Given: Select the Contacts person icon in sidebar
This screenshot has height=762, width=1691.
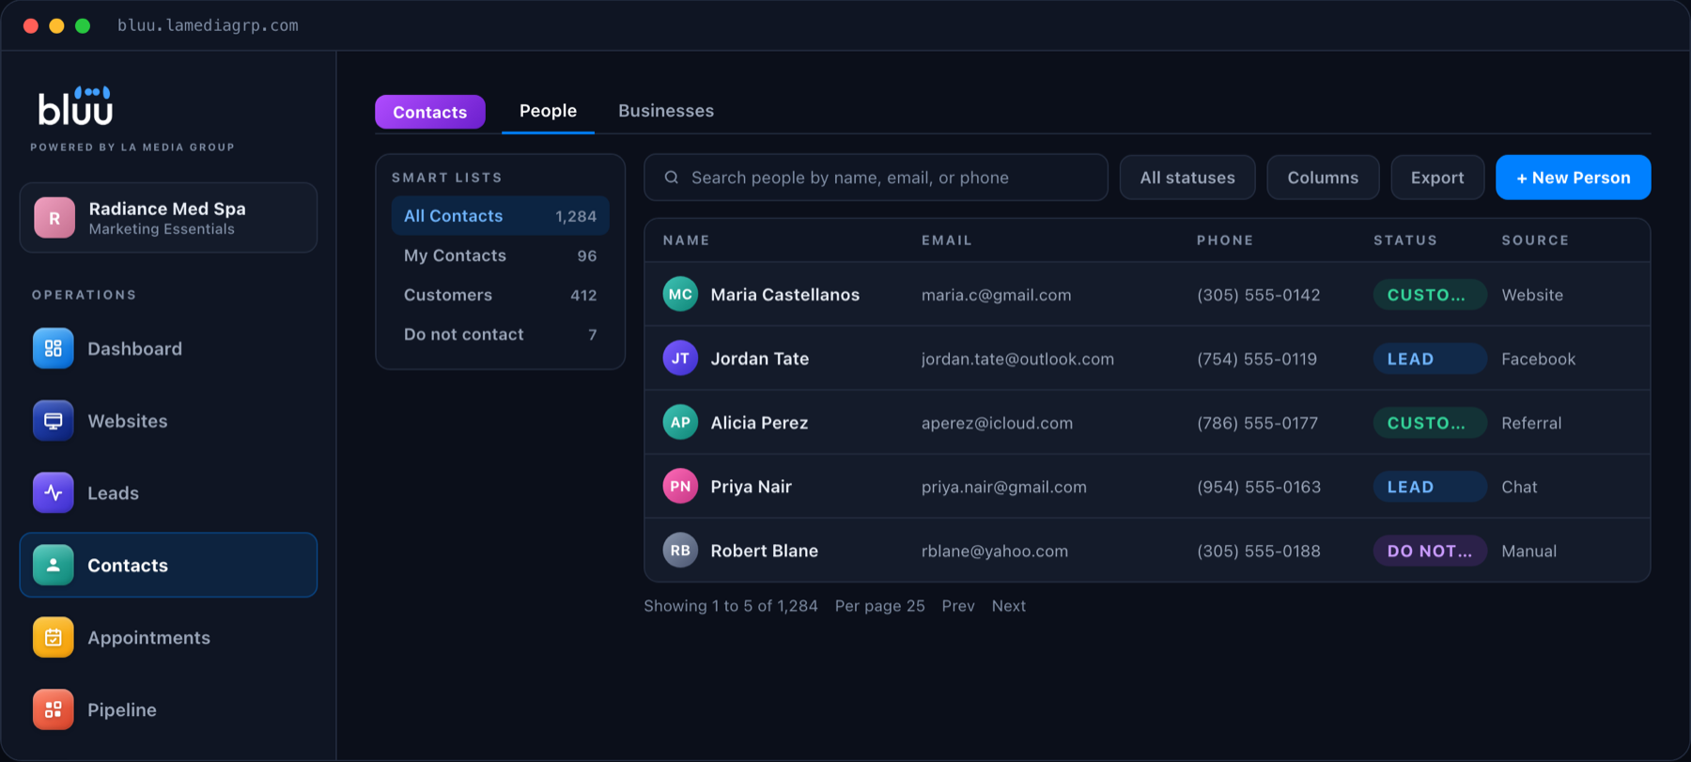Looking at the screenshot, I should tap(54, 565).
